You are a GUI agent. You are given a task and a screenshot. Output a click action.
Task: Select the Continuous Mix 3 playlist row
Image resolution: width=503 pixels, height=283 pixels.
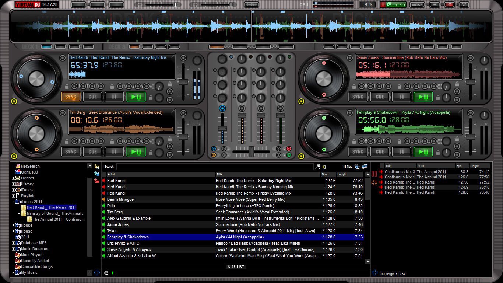435,172
